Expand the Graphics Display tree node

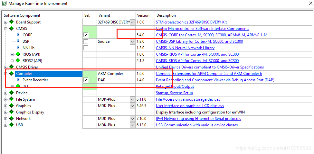[x=5, y=112]
